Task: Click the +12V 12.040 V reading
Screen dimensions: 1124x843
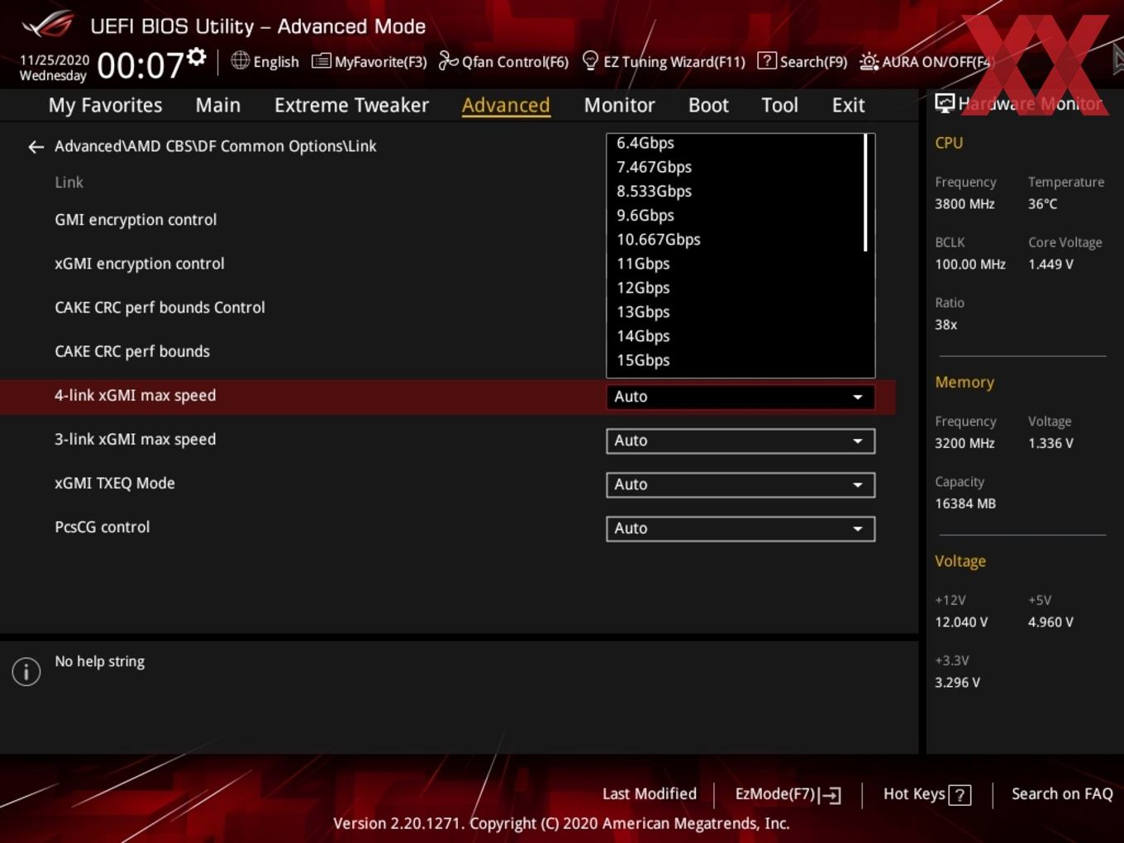Action: 961,622
